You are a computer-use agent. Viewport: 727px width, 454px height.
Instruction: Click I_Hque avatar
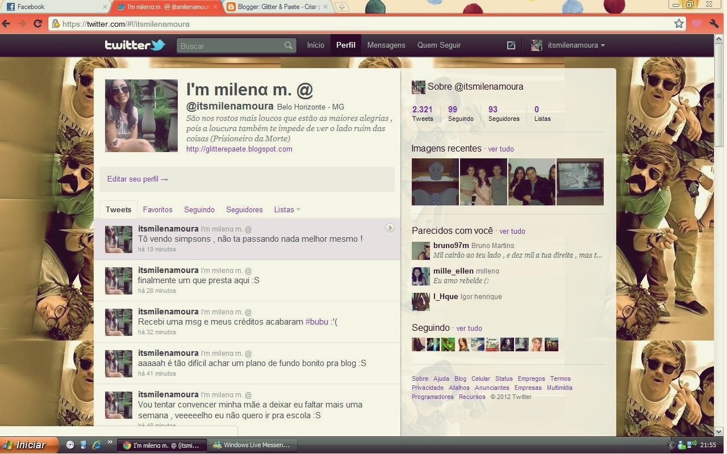click(x=421, y=301)
